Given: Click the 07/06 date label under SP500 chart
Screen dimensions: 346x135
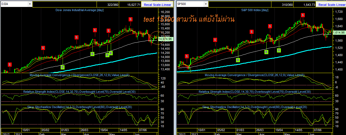Looking at the screenshot, I should [x=318, y=130].
